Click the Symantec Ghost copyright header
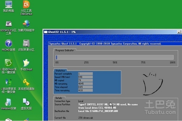The width and height of the screenshot is (182, 121). pos(105,44)
